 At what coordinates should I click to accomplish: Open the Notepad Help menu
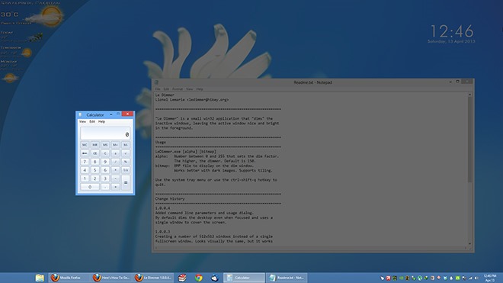click(x=200, y=89)
